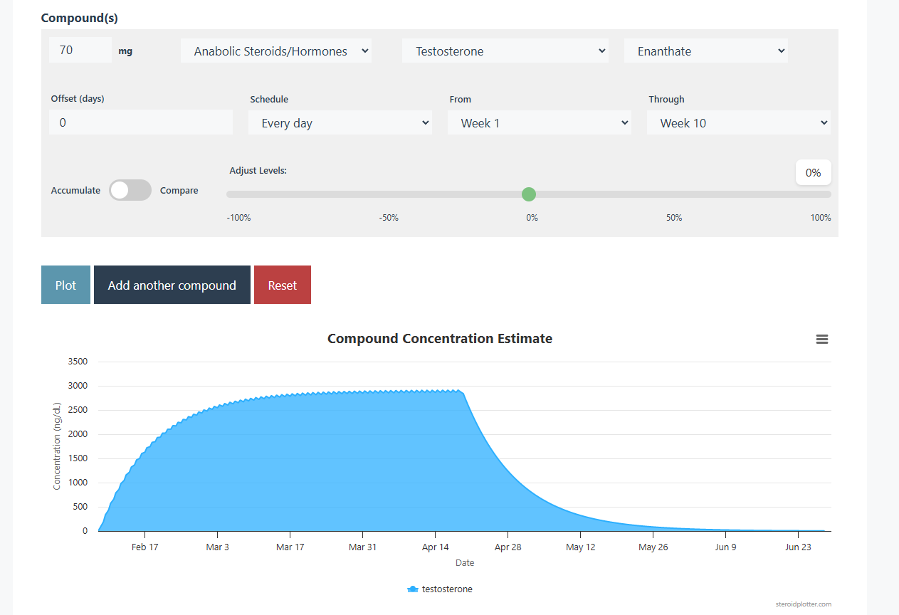The height and width of the screenshot is (615, 899).
Task: Click the testosterone legend series icon
Action: [412, 589]
